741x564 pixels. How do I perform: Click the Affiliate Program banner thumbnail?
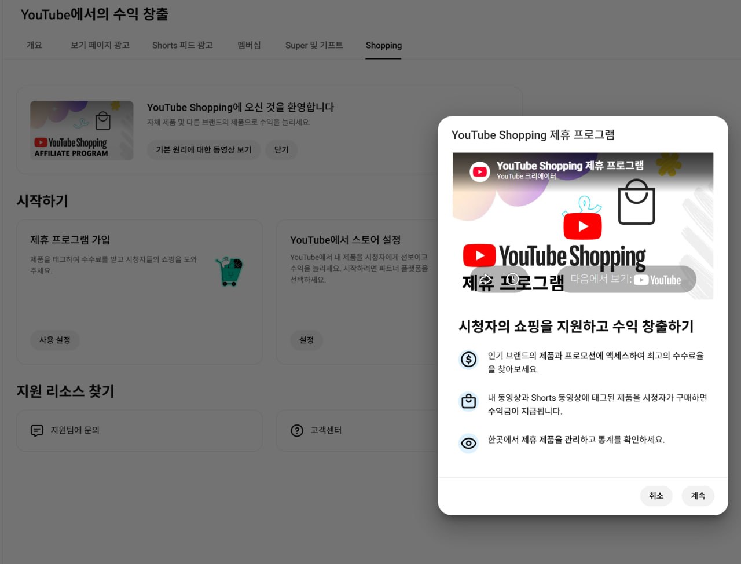click(x=82, y=130)
